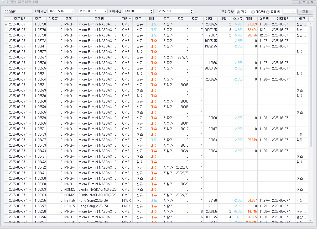Select order number 1108584 cell
The height and width of the screenshot is (229, 317).
(x=40, y=79)
